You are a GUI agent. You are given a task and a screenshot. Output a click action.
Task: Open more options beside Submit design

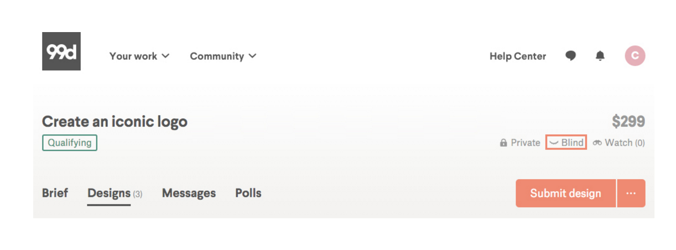tap(631, 194)
